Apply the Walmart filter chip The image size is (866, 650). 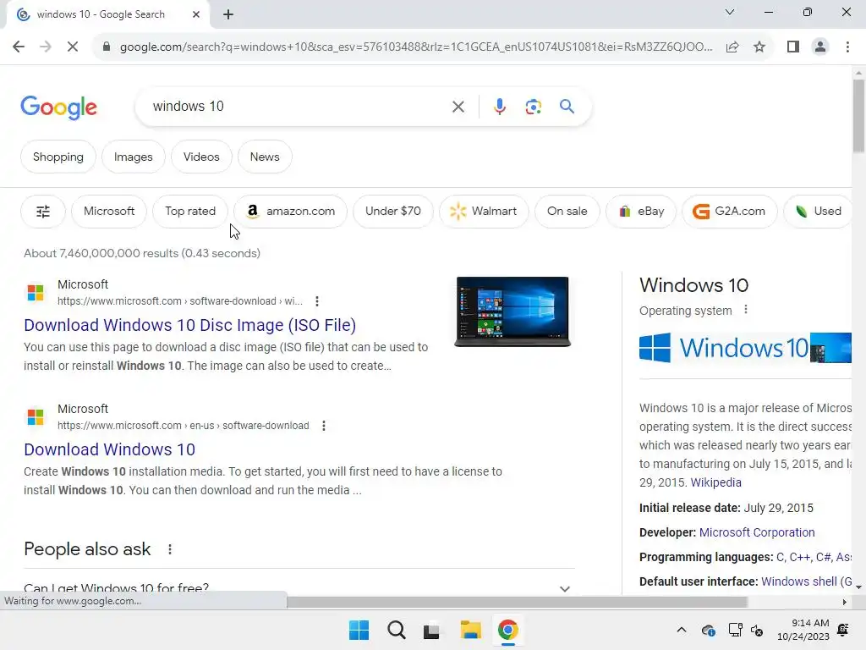click(484, 211)
